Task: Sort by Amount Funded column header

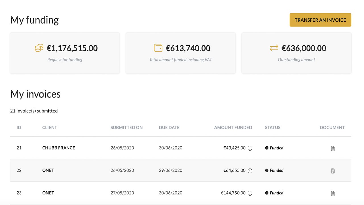Action: (233, 128)
